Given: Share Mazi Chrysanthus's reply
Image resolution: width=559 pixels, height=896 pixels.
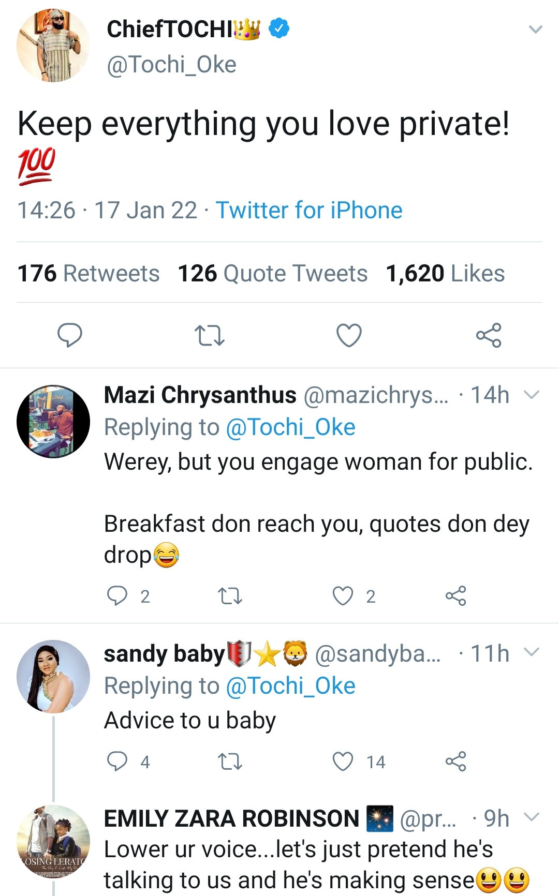Looking at the screenshot, I should (x=455, y=596).
